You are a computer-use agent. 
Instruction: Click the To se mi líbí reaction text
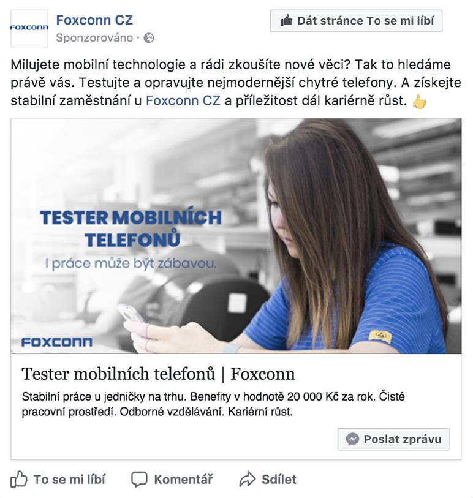(x=69, y=480)
